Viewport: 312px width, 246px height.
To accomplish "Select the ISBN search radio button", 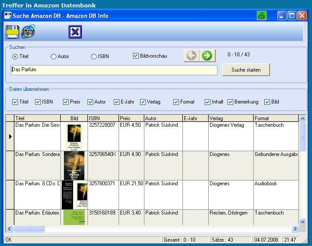I will [x=94, y=56].
